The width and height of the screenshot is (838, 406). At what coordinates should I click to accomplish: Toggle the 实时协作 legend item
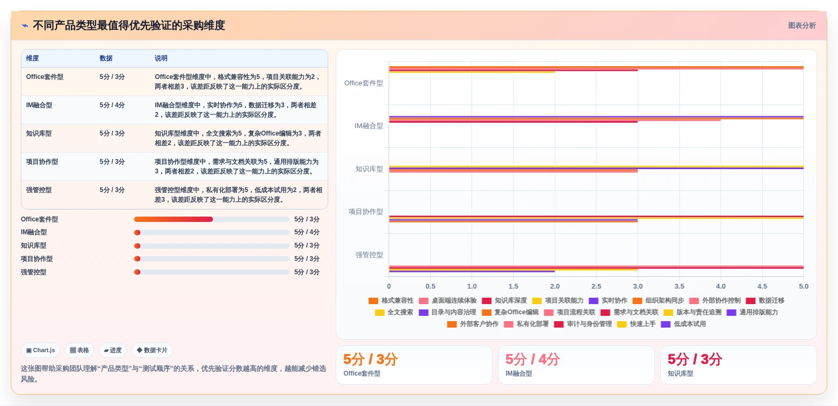(x=608, y=301)
